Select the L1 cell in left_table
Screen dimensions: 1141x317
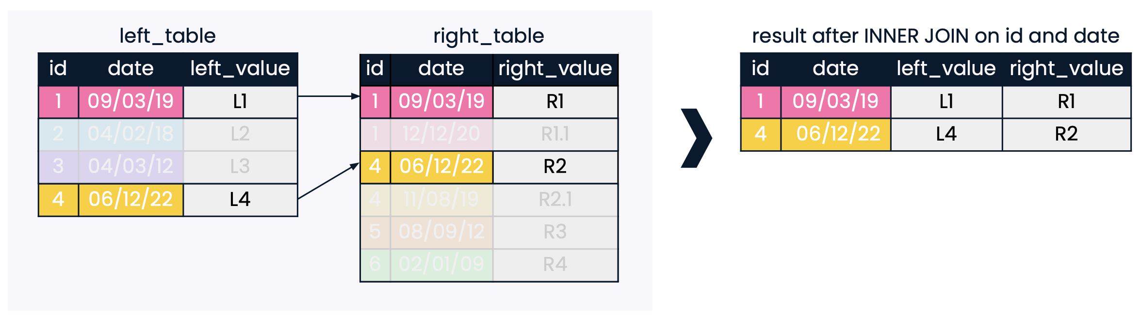[240, 101]
